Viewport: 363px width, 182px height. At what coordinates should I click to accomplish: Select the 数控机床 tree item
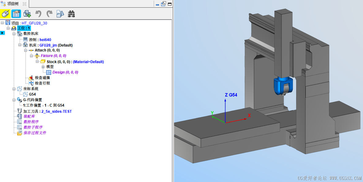(31, 34)
